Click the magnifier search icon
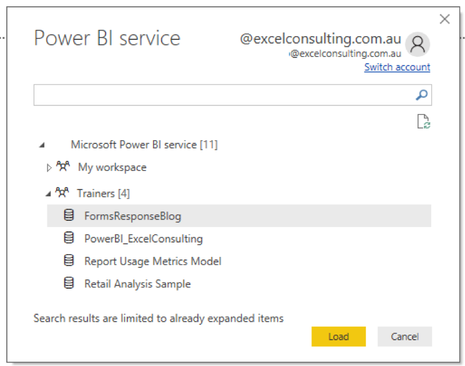Image resolution: width=465 pixels, height=366 pixels. (422, 95)
